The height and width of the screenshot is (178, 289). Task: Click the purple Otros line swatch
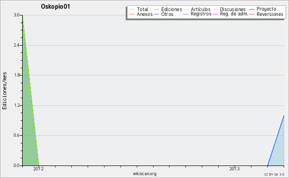coord(156,14)
